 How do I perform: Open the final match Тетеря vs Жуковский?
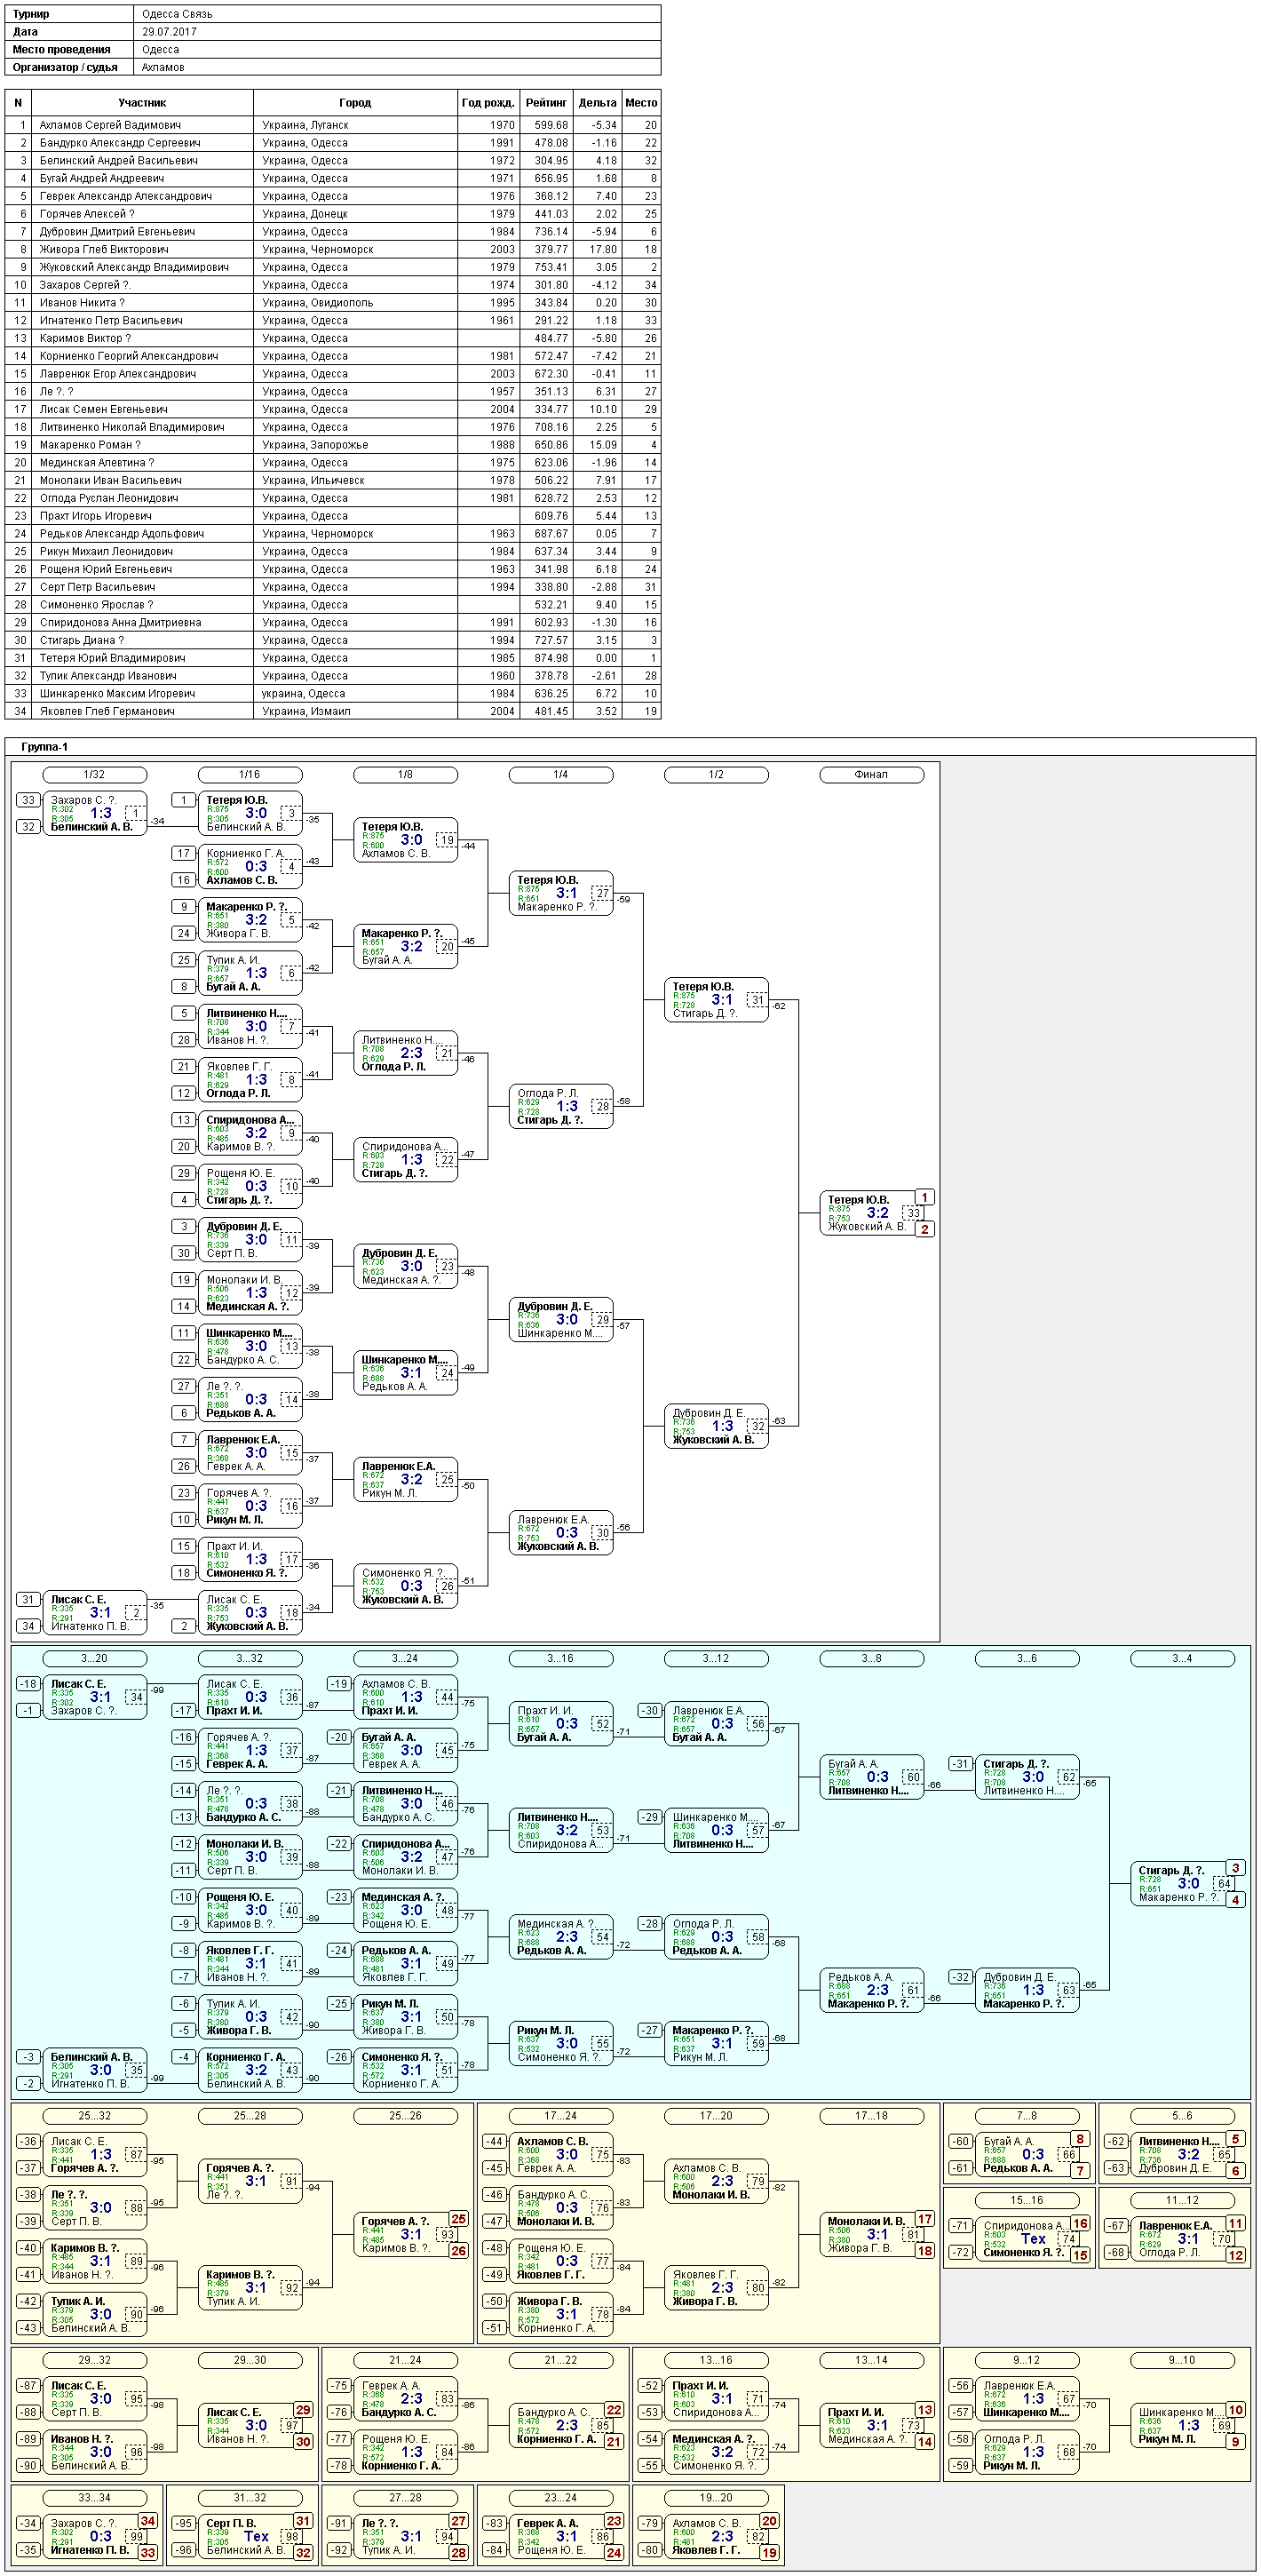pyautogui.click(x=872, y=1213)
